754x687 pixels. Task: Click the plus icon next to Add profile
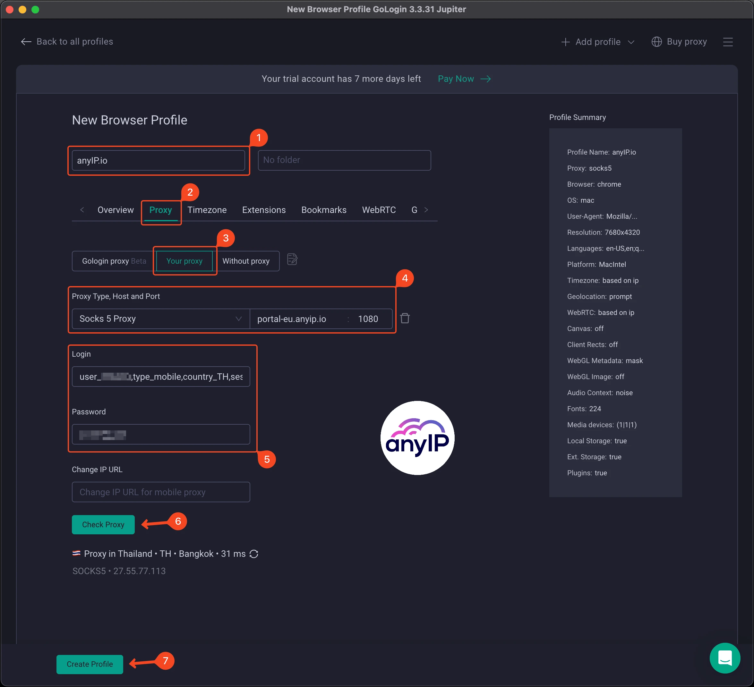(565, 42)
